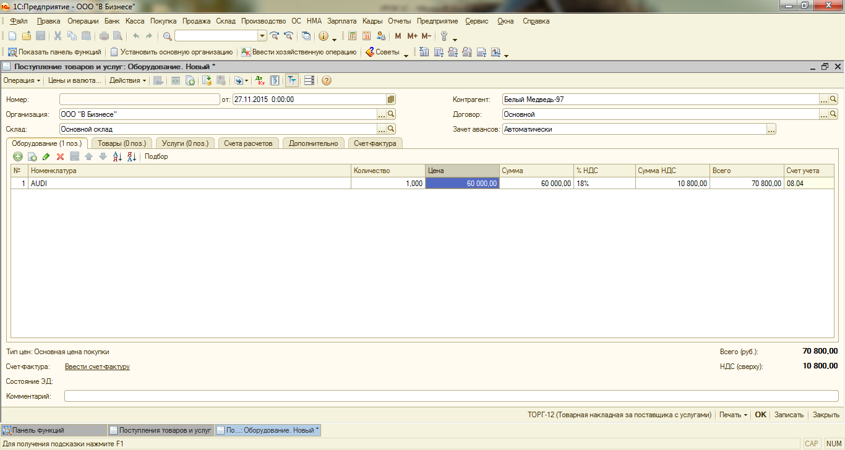Open the Покупка menu
845x450 pixels.
163,21
